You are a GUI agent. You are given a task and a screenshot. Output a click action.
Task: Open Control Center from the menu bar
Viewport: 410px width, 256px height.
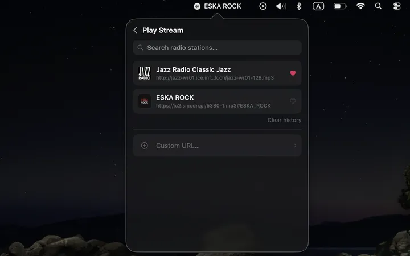pos(397,6)
